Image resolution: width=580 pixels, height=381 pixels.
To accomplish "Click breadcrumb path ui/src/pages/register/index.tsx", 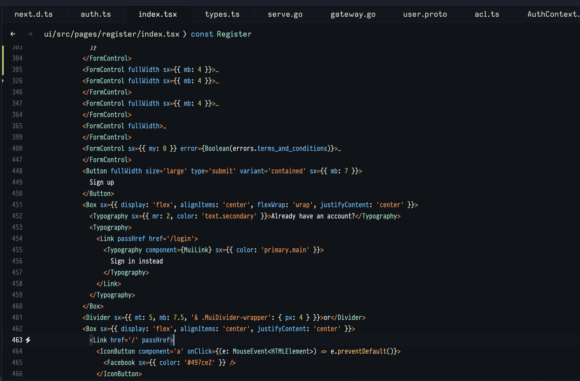I will (x=112, y=34).
